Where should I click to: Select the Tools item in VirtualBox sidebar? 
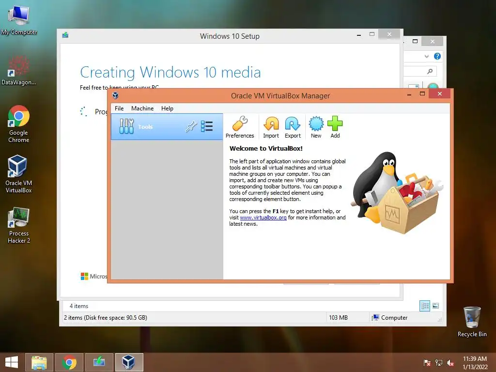167,126
